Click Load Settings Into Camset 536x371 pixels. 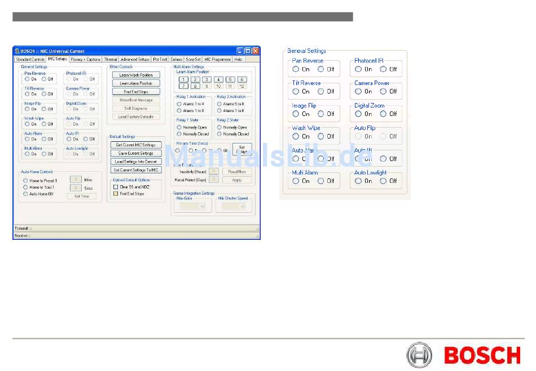(x=136, y=162)
